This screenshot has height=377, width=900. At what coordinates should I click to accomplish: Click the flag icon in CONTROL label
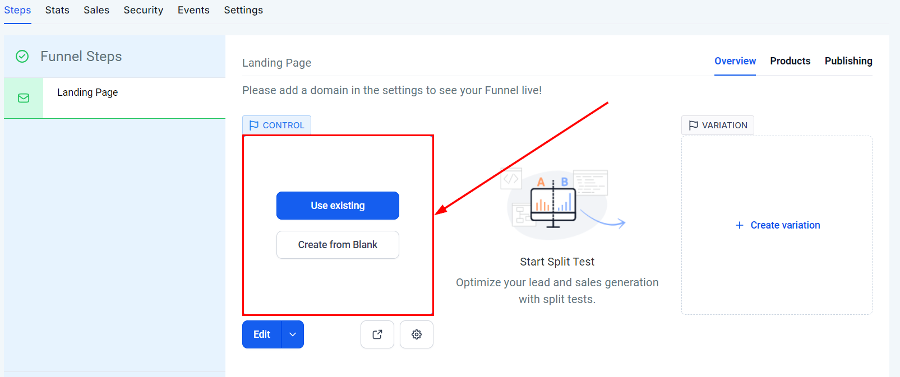click(254, 125)
